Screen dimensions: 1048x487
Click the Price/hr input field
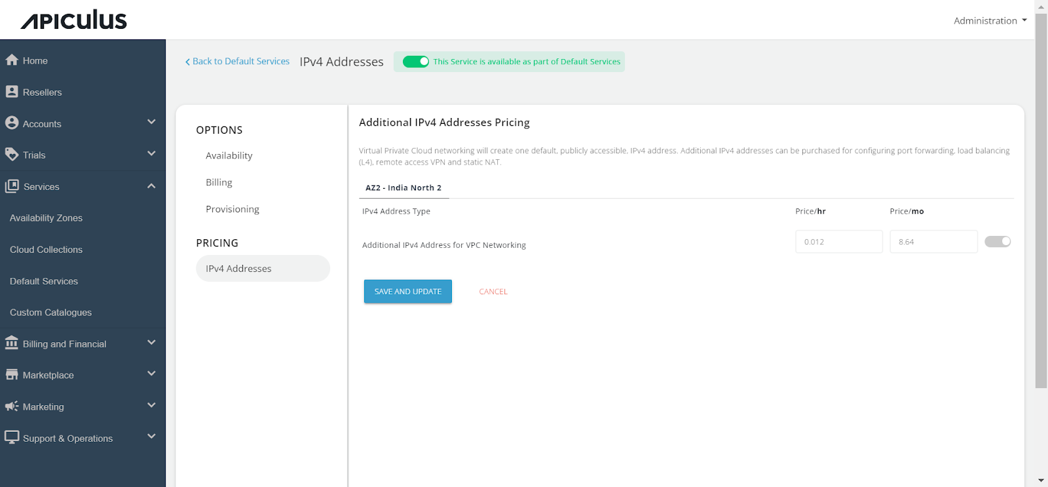[x=838, y=242]
